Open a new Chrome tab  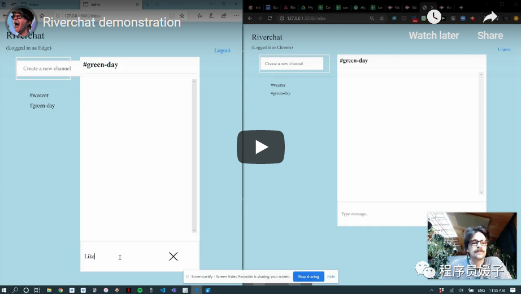tap(461, 7)
